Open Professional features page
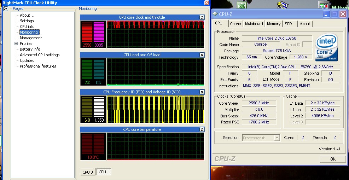The width and height of the screenshot is (349, 180). click(38, 66)
